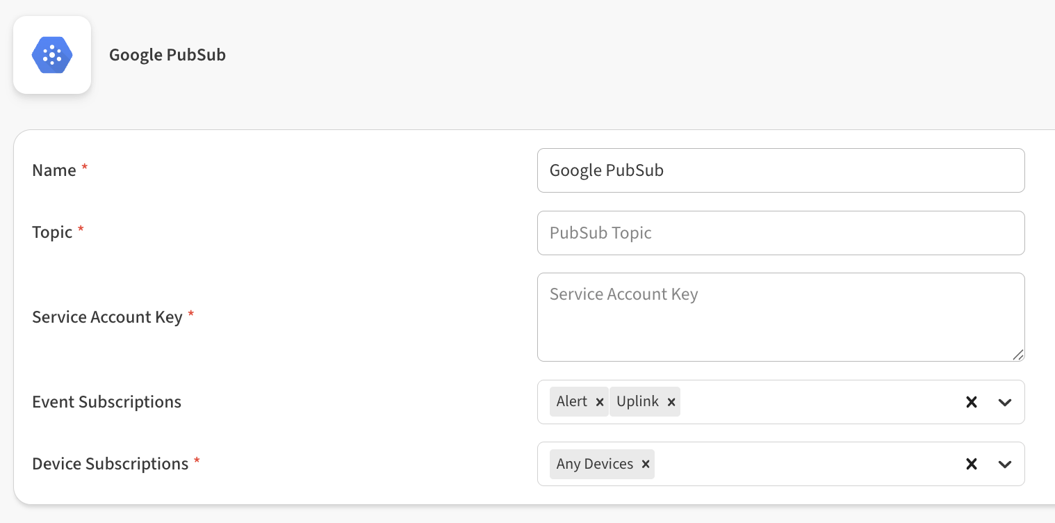Image resolution: width=1055 pixels, height=523 pixels.
Task: Click the Event Subscriptions field label
Action: pyautogui.click(x=106, y=402)
